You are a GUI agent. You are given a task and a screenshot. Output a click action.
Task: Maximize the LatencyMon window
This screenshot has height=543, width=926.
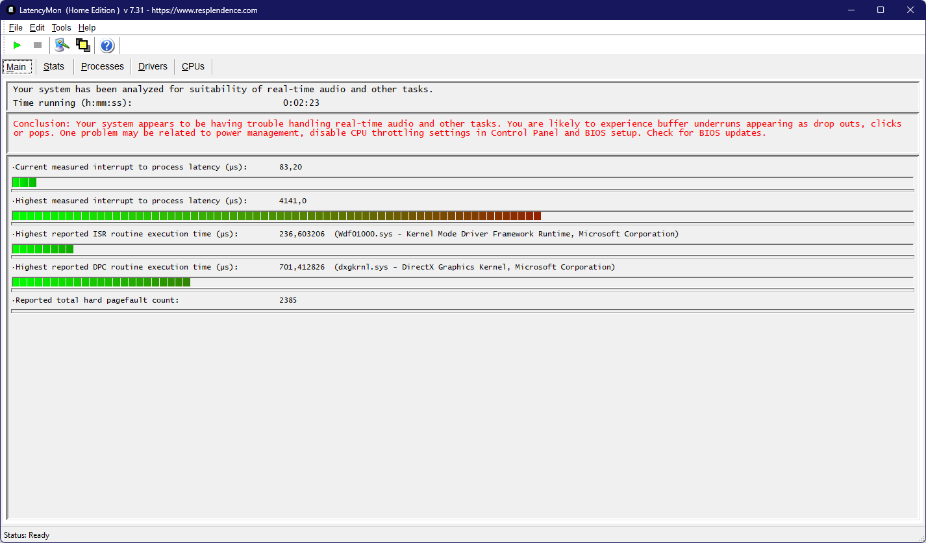click(x=881, y=10)
